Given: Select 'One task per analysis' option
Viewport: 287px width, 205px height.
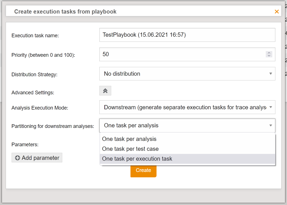Looking at the screenshot, I should (129, 139).
